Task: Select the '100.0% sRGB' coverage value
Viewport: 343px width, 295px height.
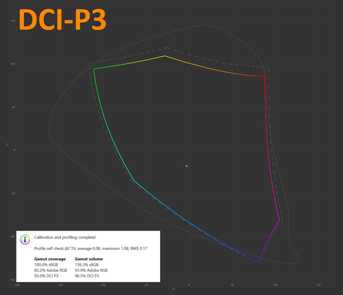Action: pos(46,265)
